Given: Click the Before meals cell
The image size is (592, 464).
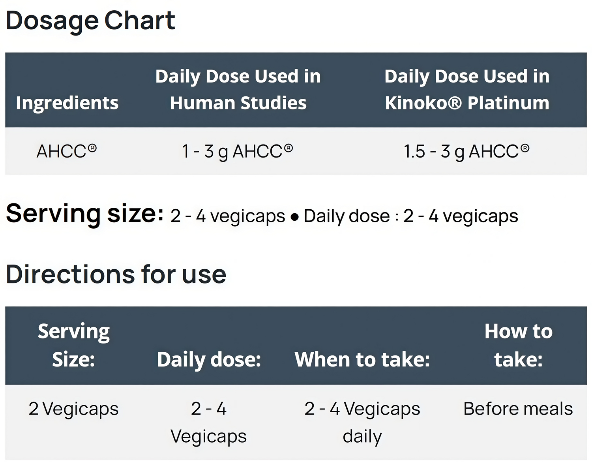Looking at the screenshot, I should click(x=518, y=409).
